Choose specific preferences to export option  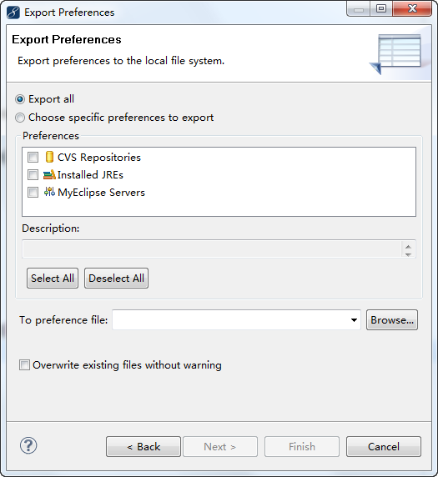(x=20, y=118)
